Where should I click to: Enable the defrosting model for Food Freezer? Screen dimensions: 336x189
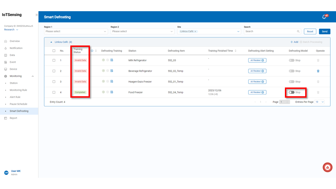pyautogui.click(x=292, y=92)
